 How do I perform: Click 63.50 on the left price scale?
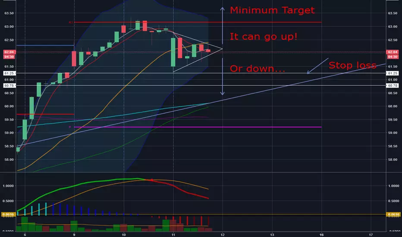click(9, 13)
